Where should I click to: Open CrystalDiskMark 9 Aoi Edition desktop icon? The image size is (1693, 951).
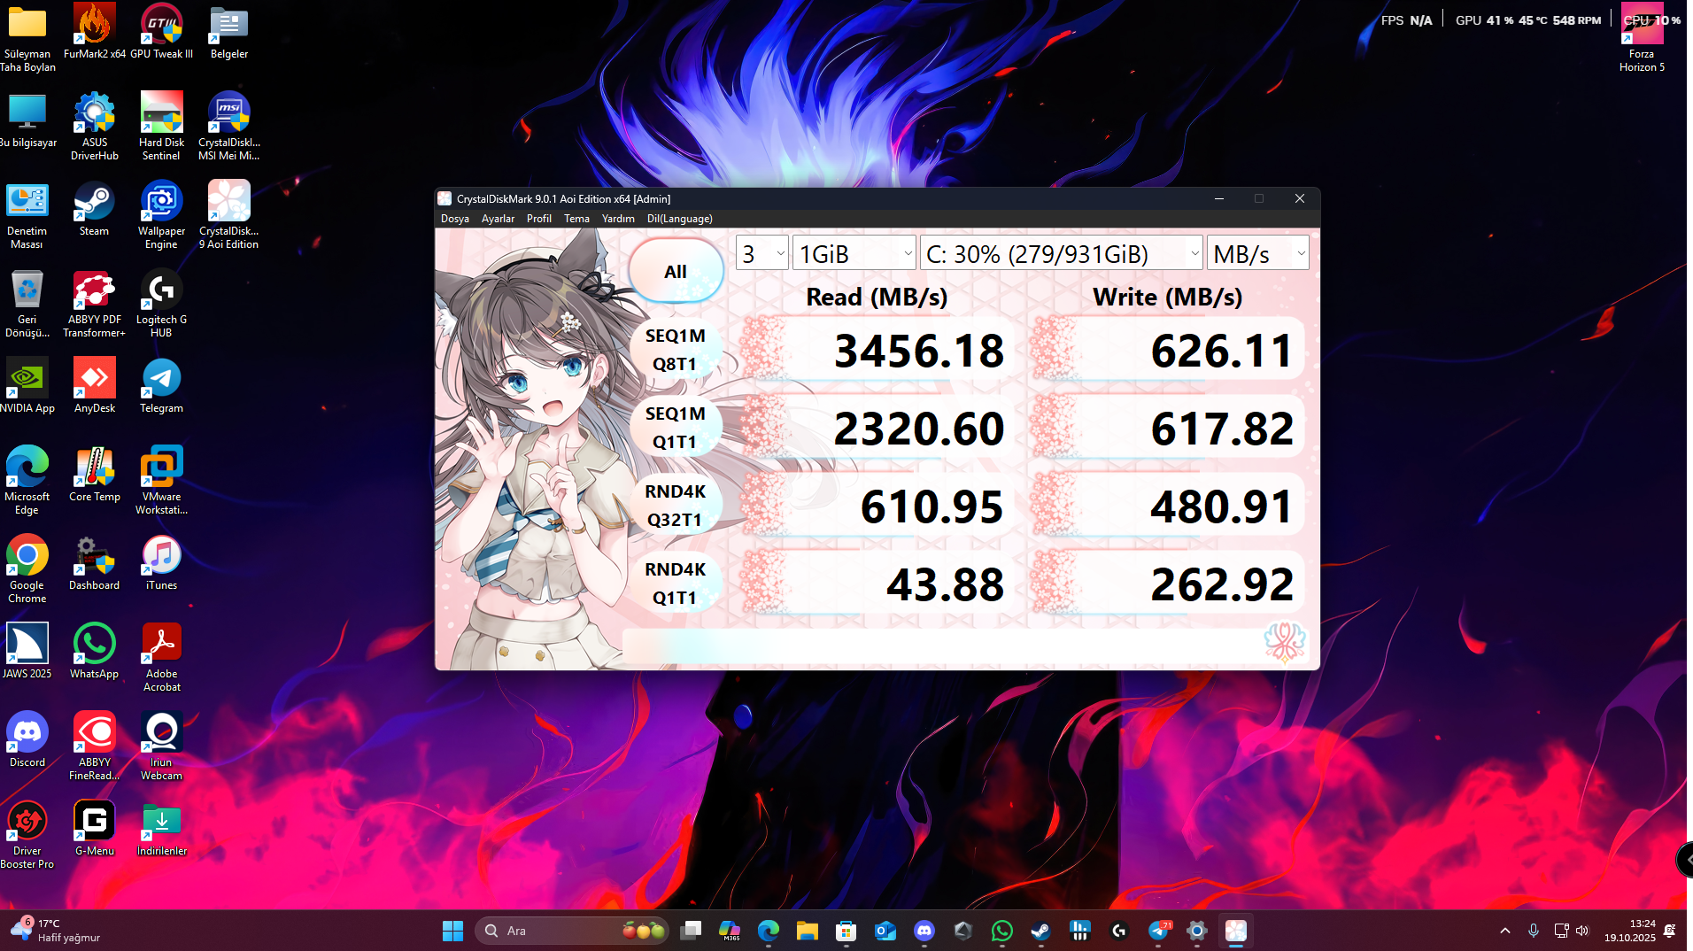tap(228, 214)
